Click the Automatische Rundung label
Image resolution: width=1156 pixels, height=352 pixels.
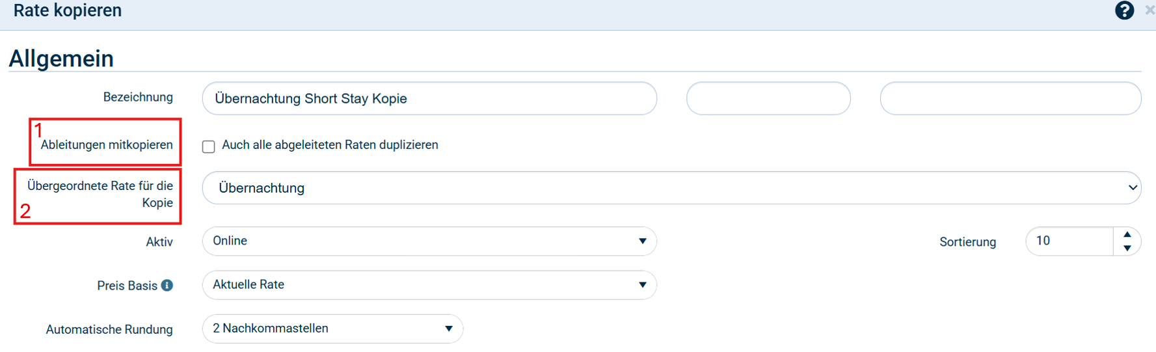coord(109,329)
